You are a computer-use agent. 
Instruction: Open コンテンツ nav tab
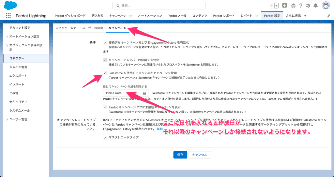click(x=200, y=16)
